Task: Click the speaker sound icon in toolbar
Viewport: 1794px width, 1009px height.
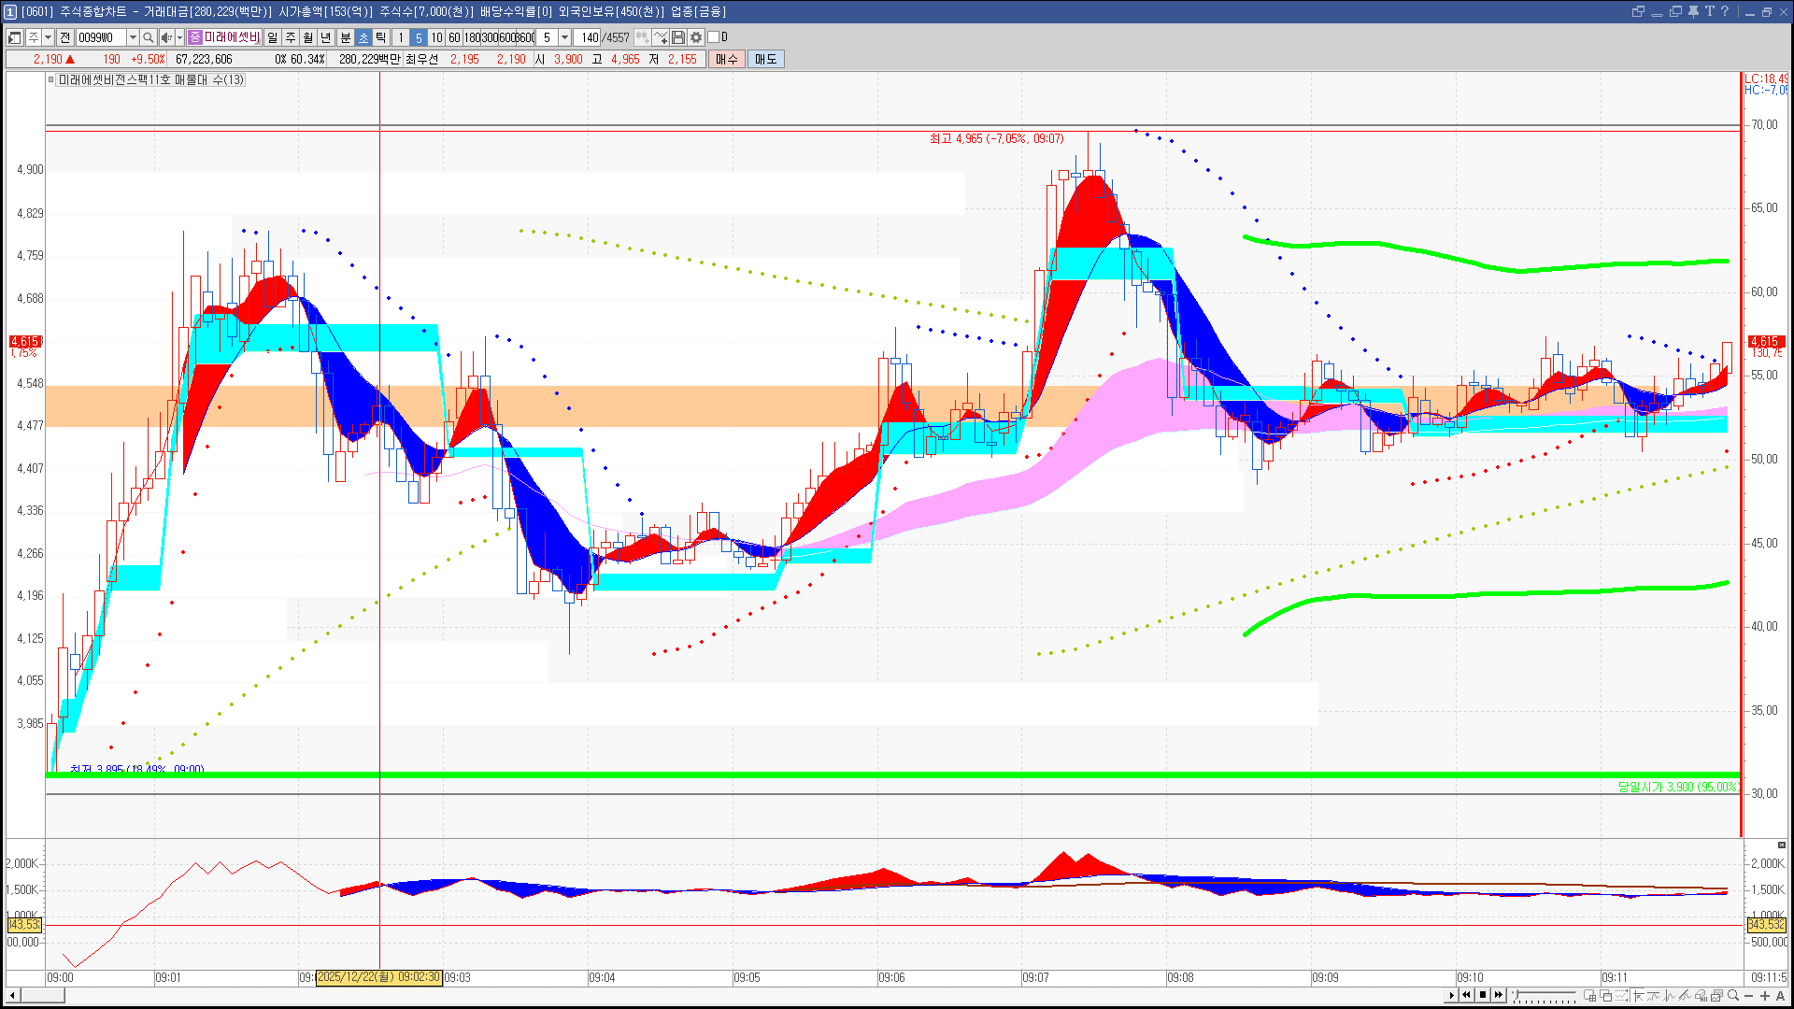Action: point(166,37)
